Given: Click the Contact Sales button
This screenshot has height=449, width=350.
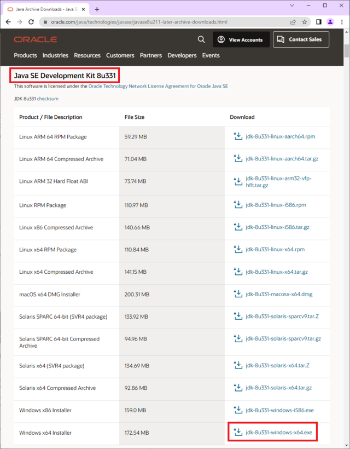Looking at the screenshot, I should click(301, 39).
